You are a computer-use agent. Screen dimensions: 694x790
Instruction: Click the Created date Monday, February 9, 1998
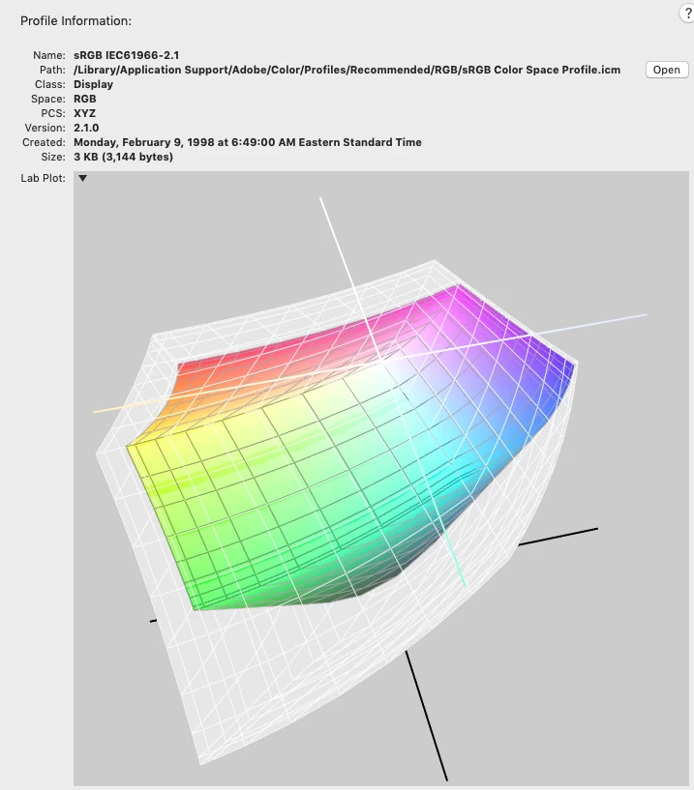click(248, 142)
